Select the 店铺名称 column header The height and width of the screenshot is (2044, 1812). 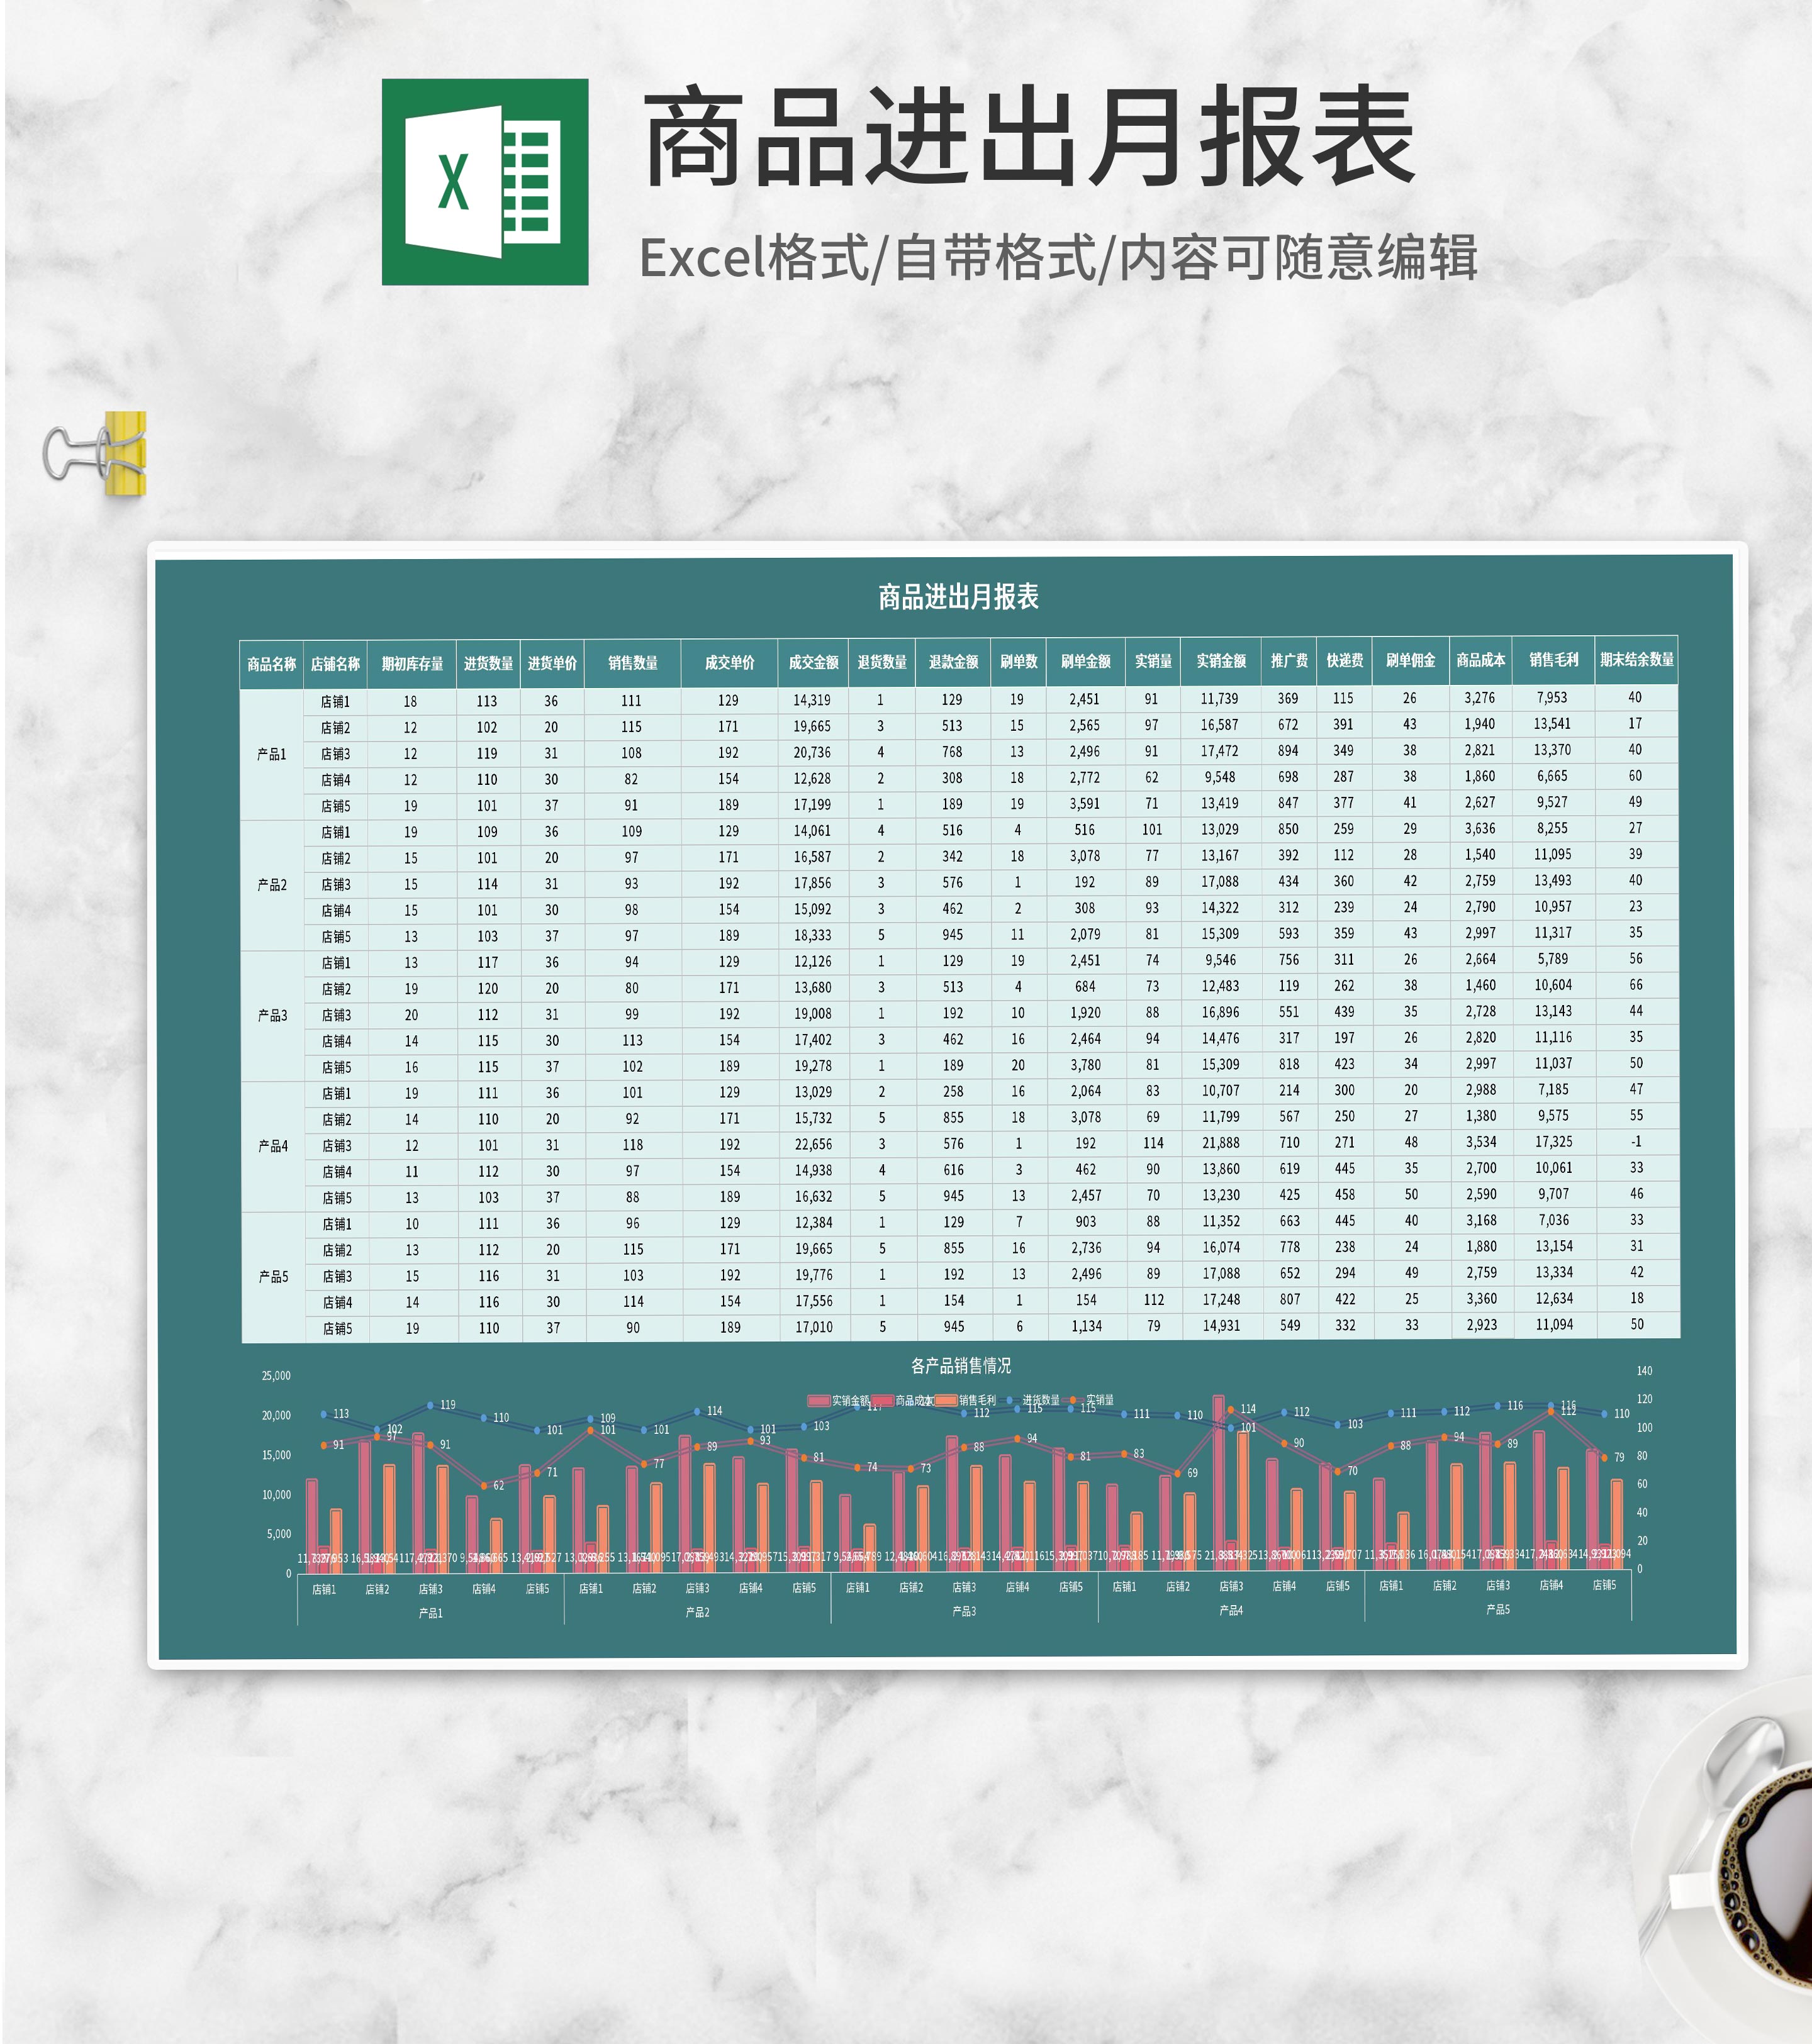click(x=335, y=664)
